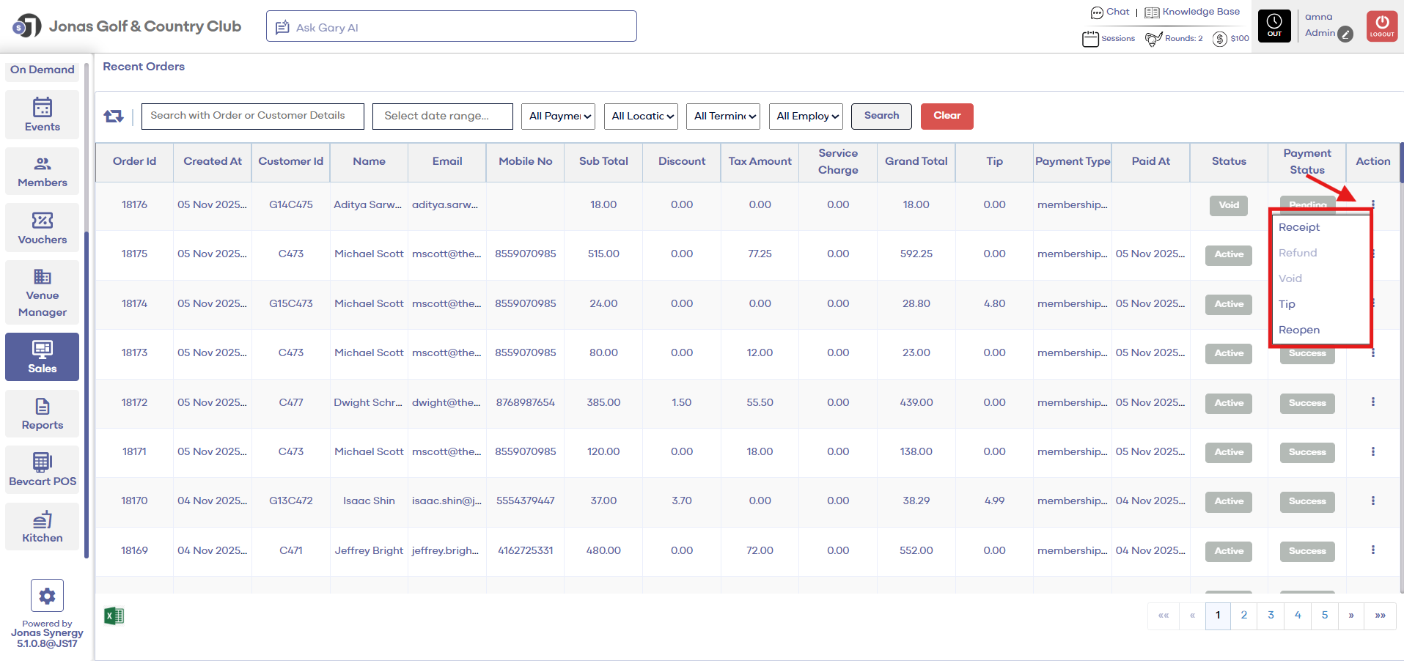The width and height of the screenshot is (1404, 661).
Task: Click the Created At column header
Action: [x=213, y=161]
